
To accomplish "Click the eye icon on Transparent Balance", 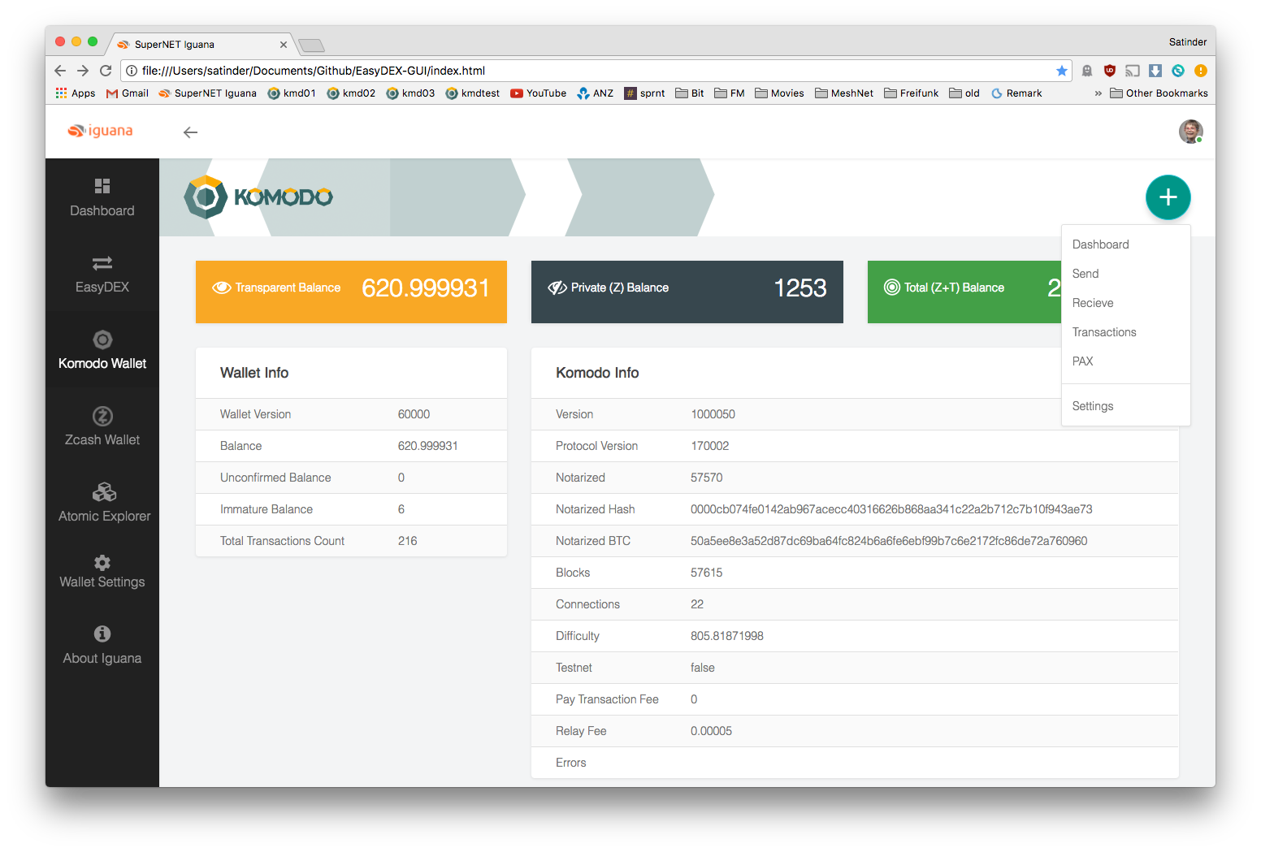I will coord(222,288).
